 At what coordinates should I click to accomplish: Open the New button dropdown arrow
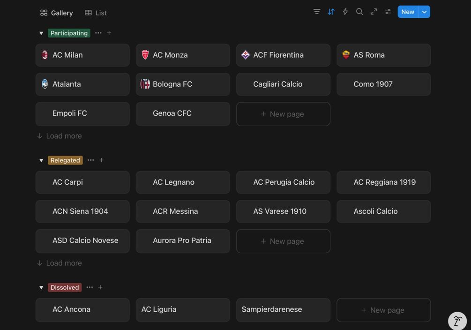pos(424,12)
